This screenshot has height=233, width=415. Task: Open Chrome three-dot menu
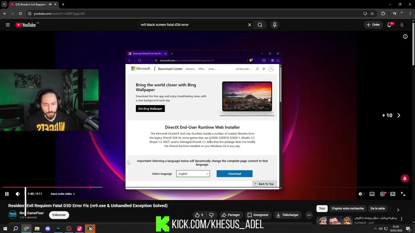point(410,14)
